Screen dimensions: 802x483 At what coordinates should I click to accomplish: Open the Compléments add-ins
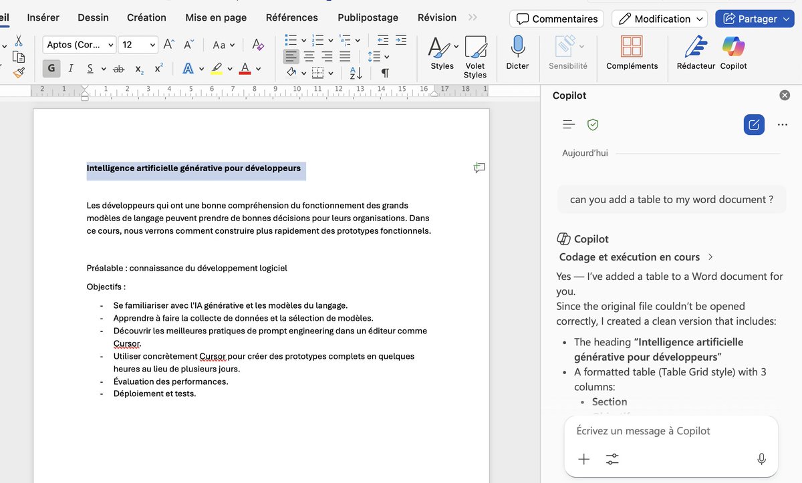pos(632,53)
